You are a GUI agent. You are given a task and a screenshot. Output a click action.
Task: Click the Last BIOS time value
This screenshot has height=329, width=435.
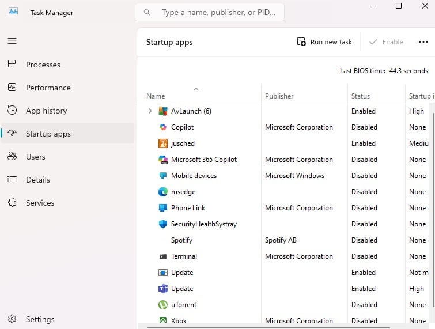pyautogui.click(x=408, y=71)
